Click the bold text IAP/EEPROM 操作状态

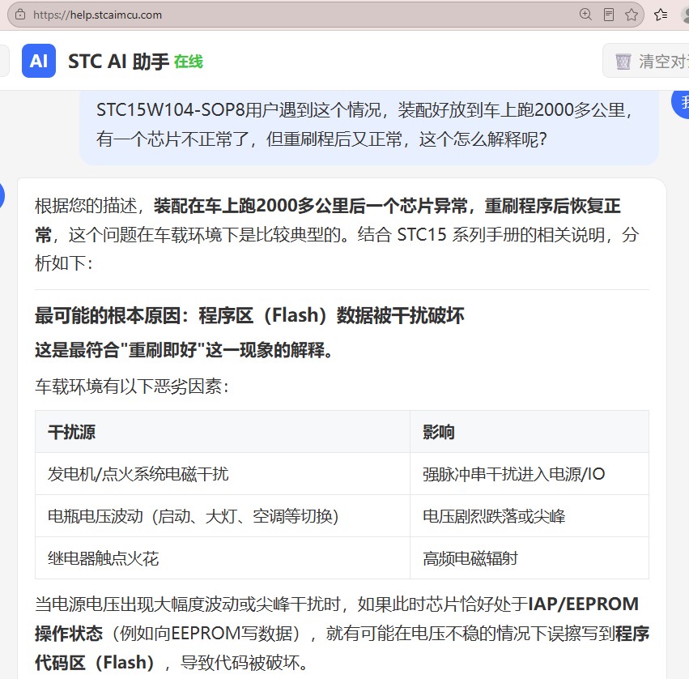point(583,604)
